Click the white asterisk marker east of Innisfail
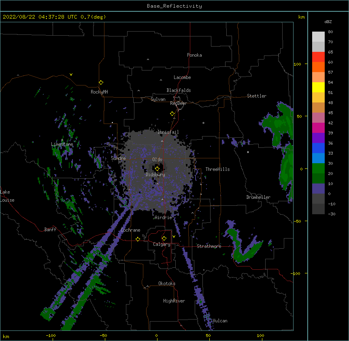Image resolution: width=349 pixels, height=341 pixels. (203, 123)
